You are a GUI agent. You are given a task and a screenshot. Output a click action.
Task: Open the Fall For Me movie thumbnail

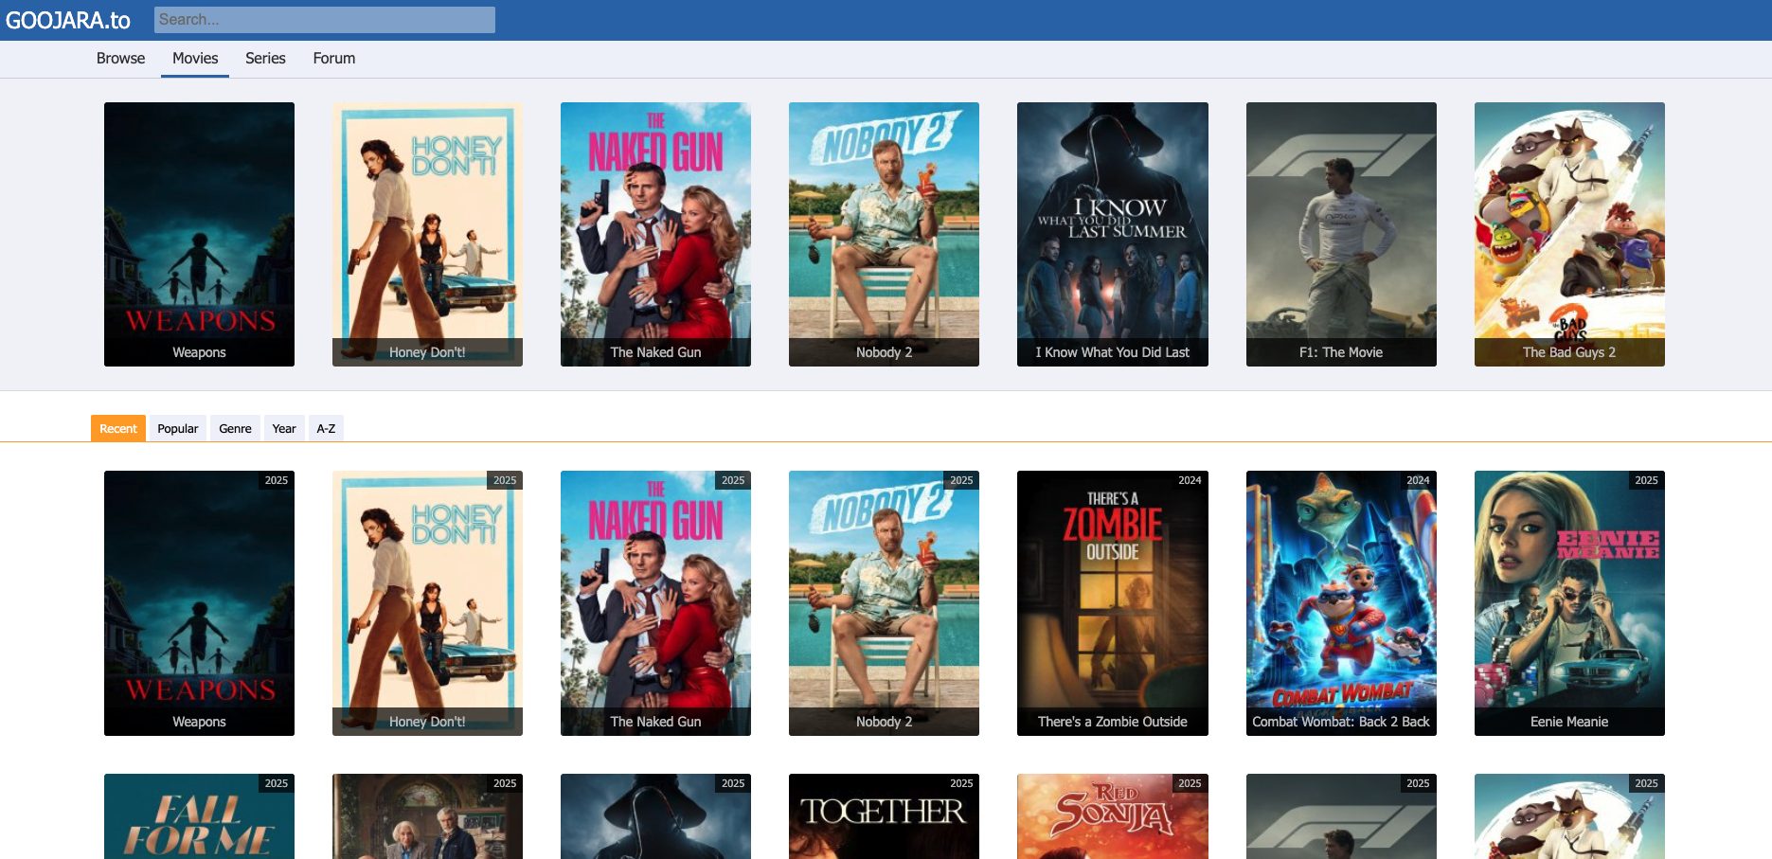[199, 815]
